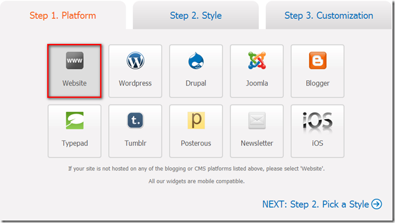The width and height of the screenshot is (395, 223).
Task: Click the Joomla label text
Action: click(x=257, y=83)
